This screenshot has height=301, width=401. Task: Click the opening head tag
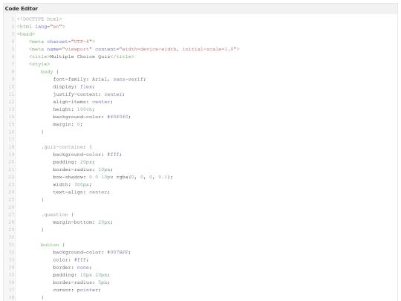26,33
